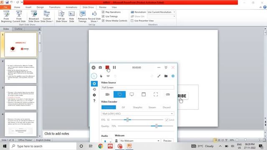The image size is (267, 150).
Task: Open the Resolution dropdown
Action: [x=174, y=12]
